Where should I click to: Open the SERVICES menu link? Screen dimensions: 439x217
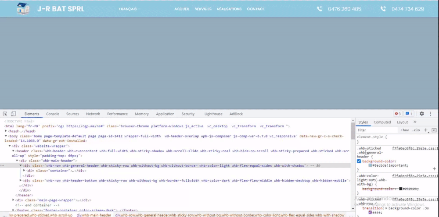pos(203,9)
